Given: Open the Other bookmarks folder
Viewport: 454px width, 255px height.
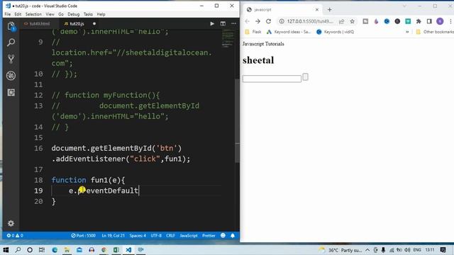Looking at the screenshot, I should tap(434, 32).
